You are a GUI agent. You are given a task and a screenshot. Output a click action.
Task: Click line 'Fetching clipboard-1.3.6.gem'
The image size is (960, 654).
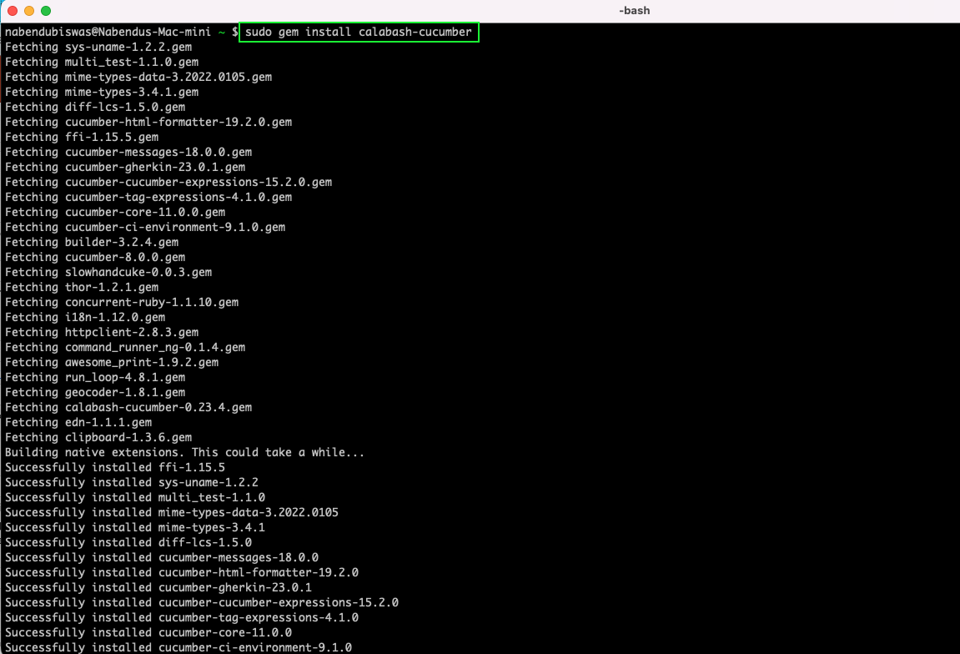[x=98, y=437]
